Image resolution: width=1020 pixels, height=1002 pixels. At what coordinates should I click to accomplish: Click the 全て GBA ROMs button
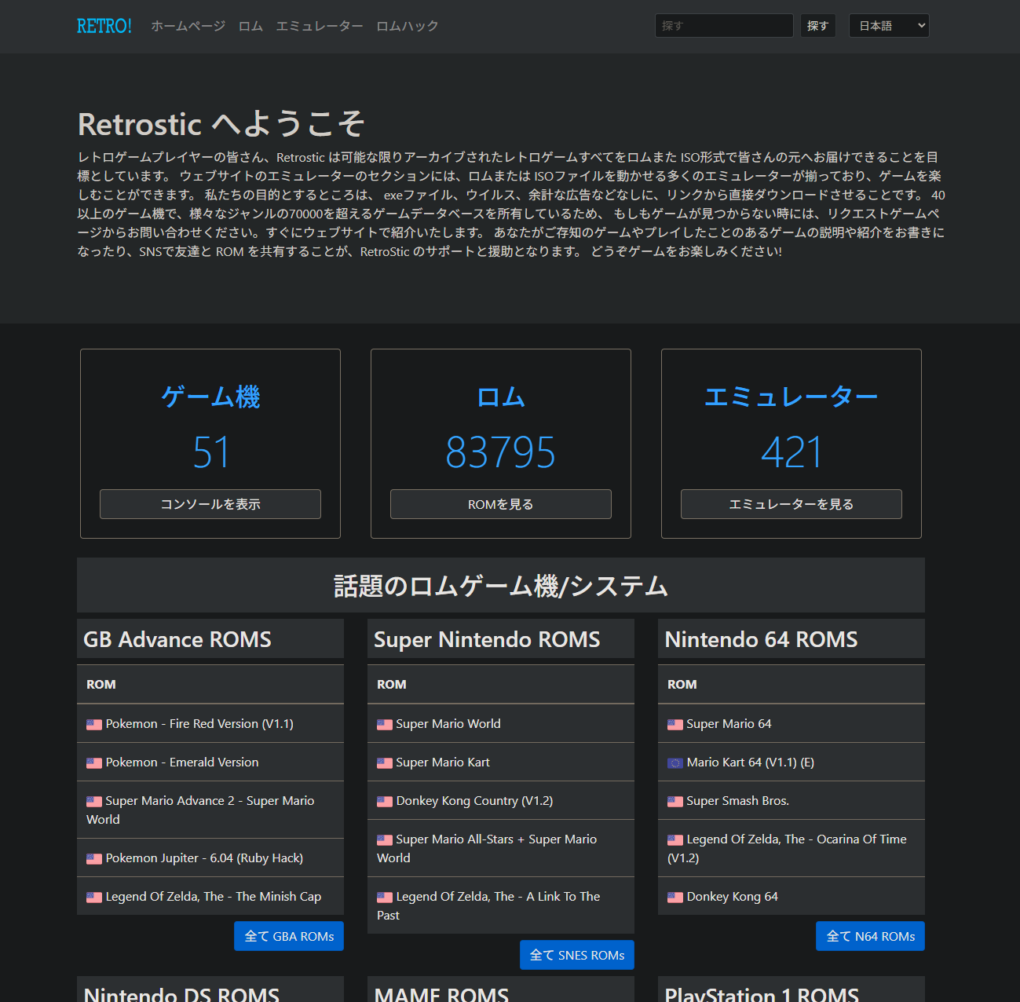click(x=289, y=936)
